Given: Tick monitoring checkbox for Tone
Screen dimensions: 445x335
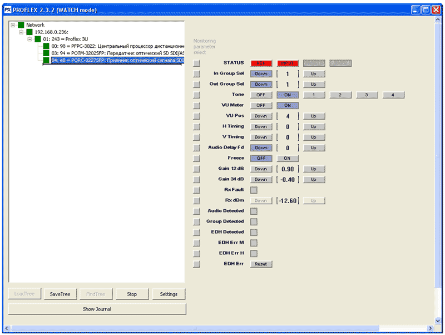Looking at the screenshot, I should (196, 95).
